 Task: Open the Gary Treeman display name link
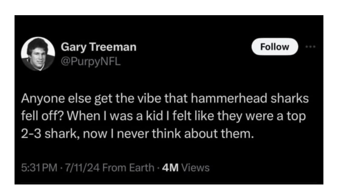pos(98,47)
